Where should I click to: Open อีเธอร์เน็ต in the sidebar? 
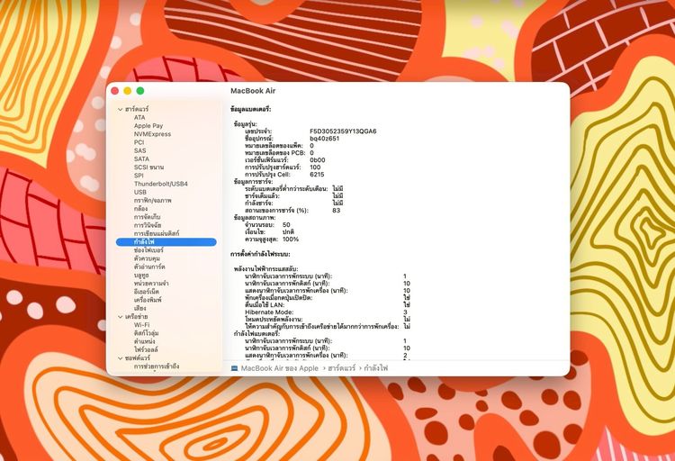point(147,292)
